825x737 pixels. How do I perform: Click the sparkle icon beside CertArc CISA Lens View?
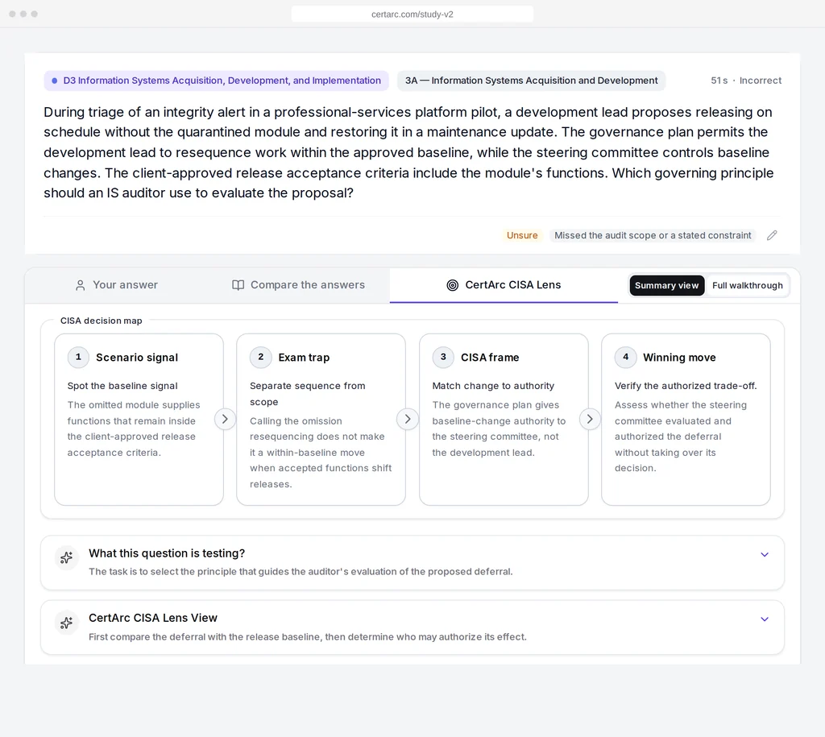(66, 623)
